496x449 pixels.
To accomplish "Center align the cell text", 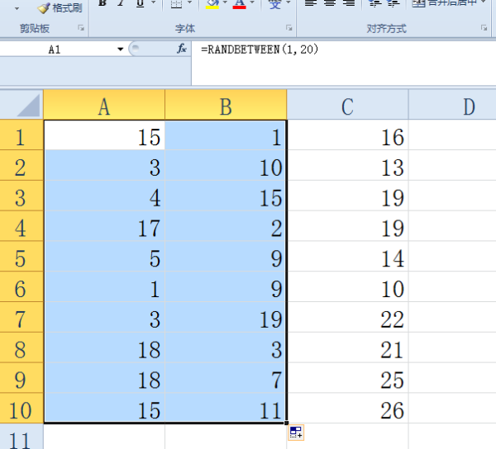I will pos(329,4).
